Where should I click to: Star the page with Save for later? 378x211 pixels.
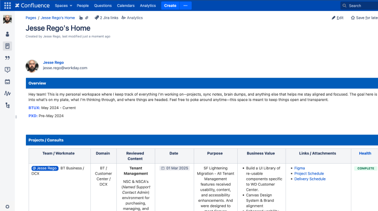click(363, 18)
